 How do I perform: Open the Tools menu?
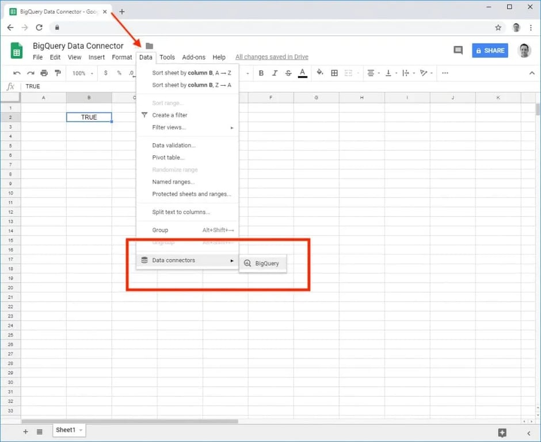tap(167, 58)
